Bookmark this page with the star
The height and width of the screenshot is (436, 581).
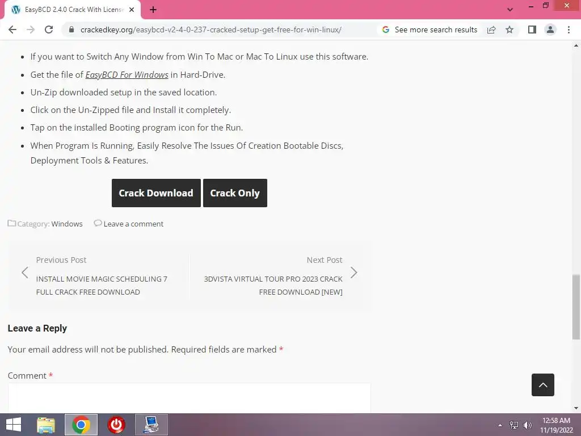(x=510, y=30)
